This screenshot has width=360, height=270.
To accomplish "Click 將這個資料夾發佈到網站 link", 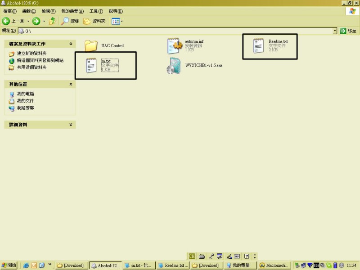I will 40,60.
